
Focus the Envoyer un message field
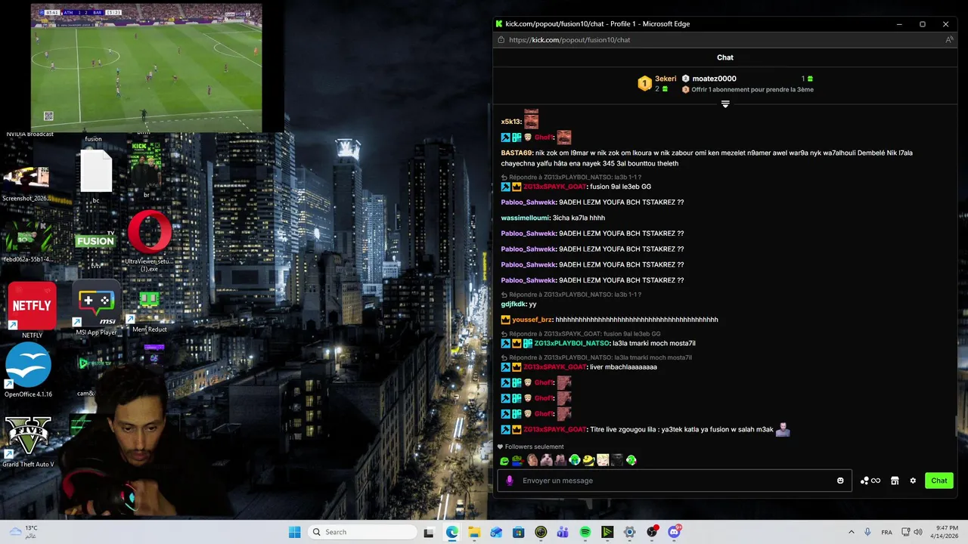pos(673,481)
